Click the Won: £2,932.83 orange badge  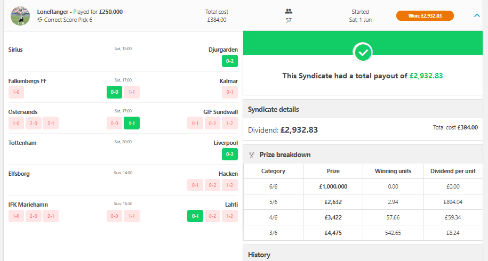(425, 15)
